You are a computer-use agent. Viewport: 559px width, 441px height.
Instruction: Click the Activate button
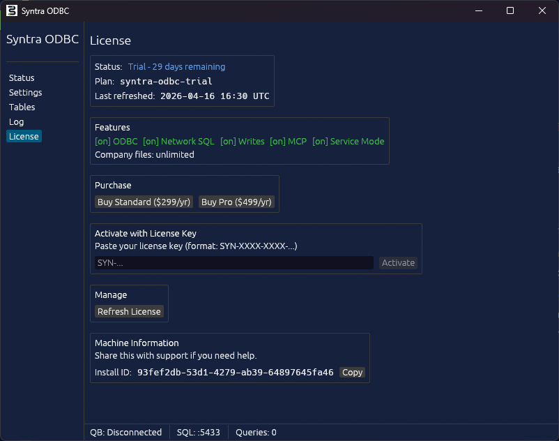coord(398,263)
